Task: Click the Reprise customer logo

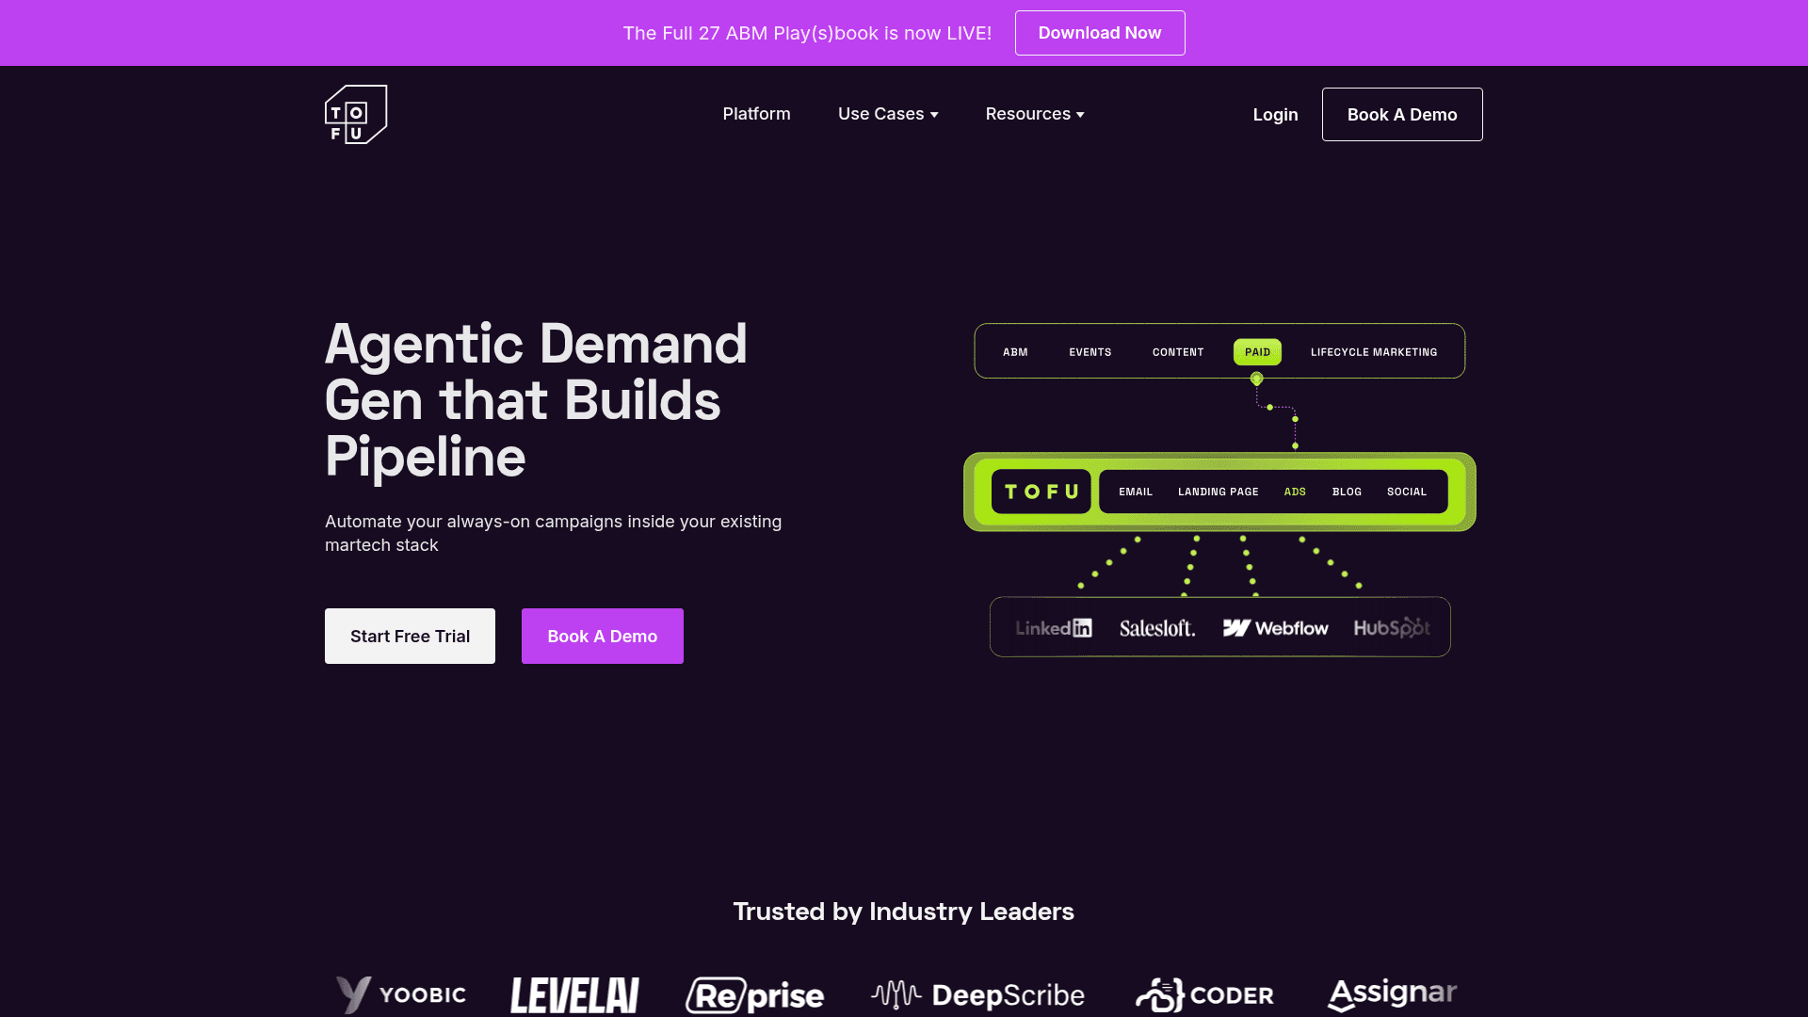Action: click(x=754, y=994)
